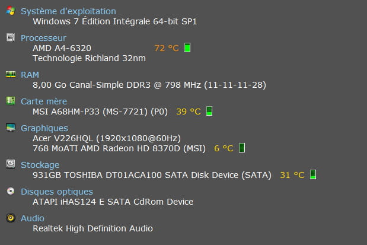Open the Processeur section heading

(x=43, y=38)
